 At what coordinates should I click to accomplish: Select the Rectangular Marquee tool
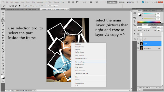coord(3,15)
